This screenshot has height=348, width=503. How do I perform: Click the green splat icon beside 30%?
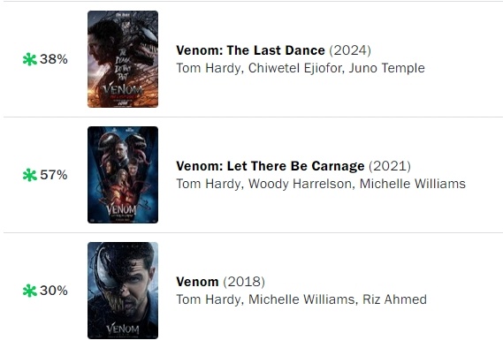pos(30,291)
